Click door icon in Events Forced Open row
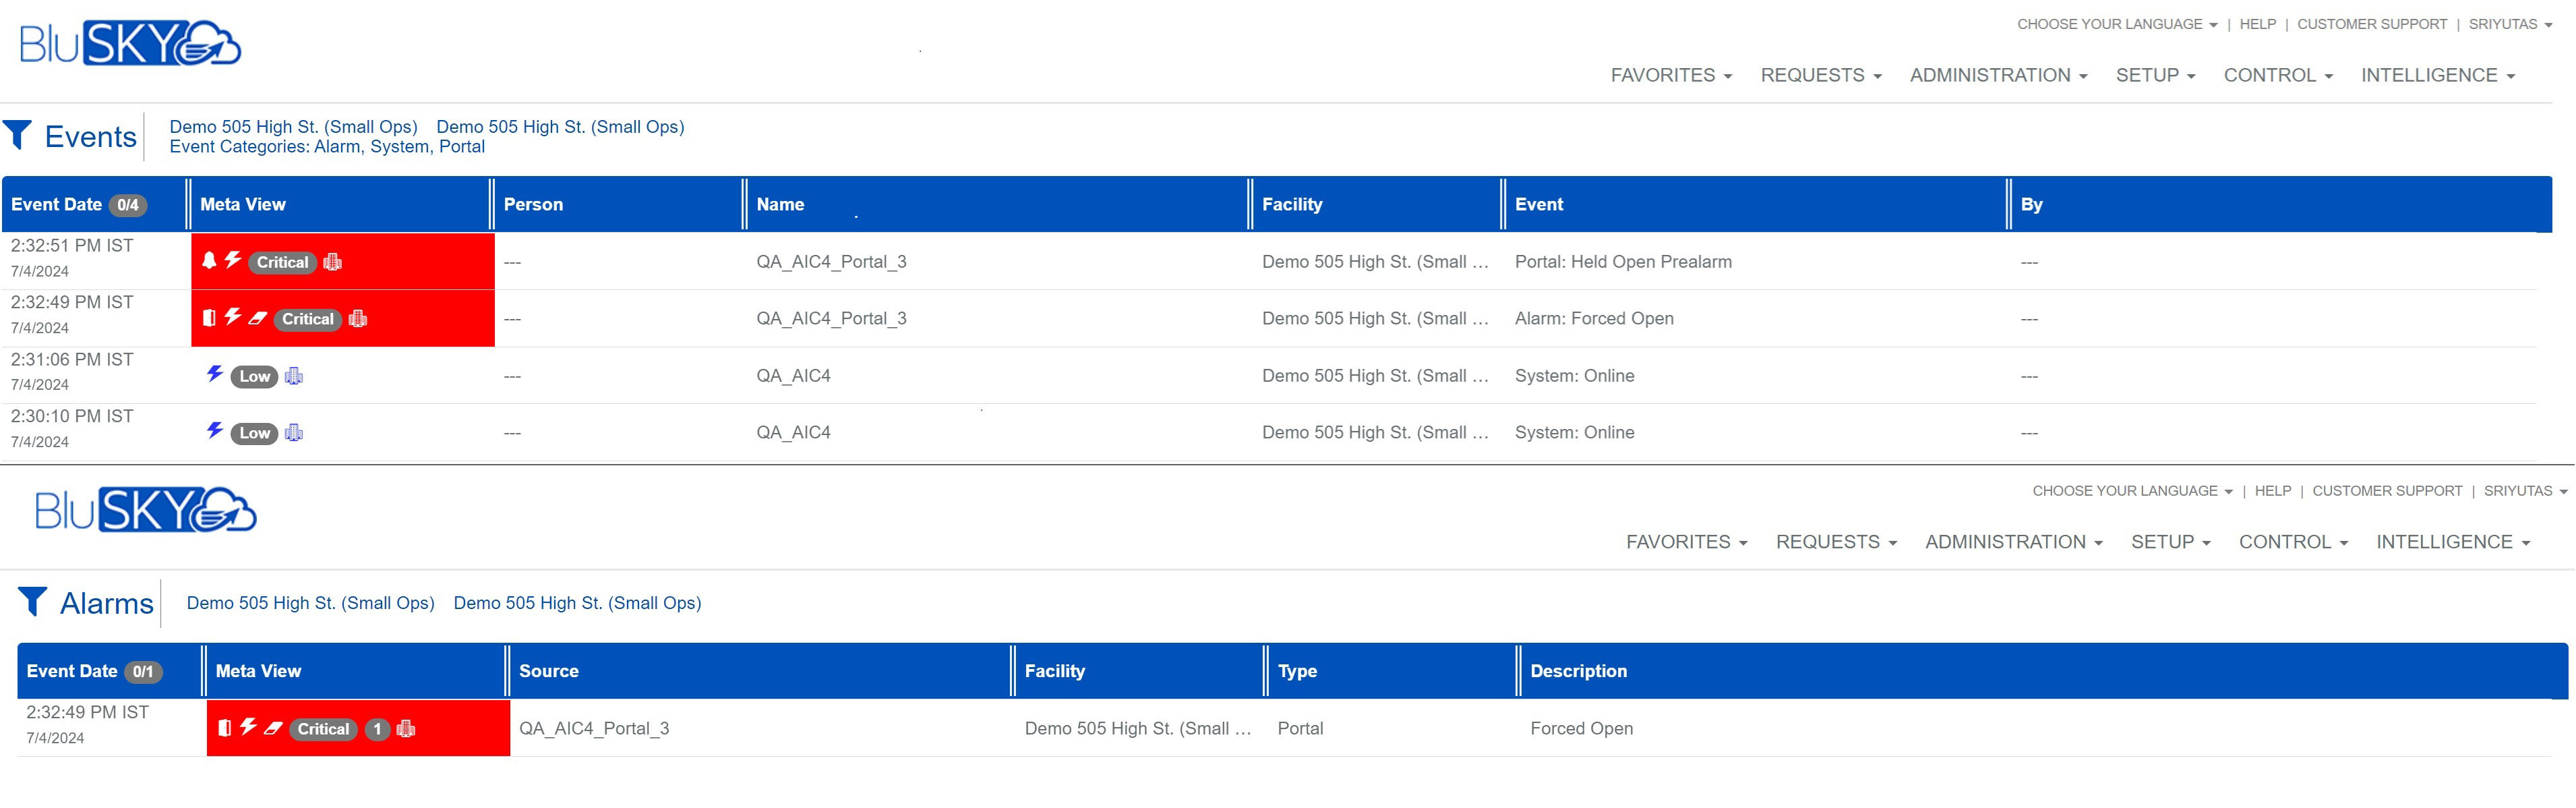The image size is (2576, 808). (209, 318)
